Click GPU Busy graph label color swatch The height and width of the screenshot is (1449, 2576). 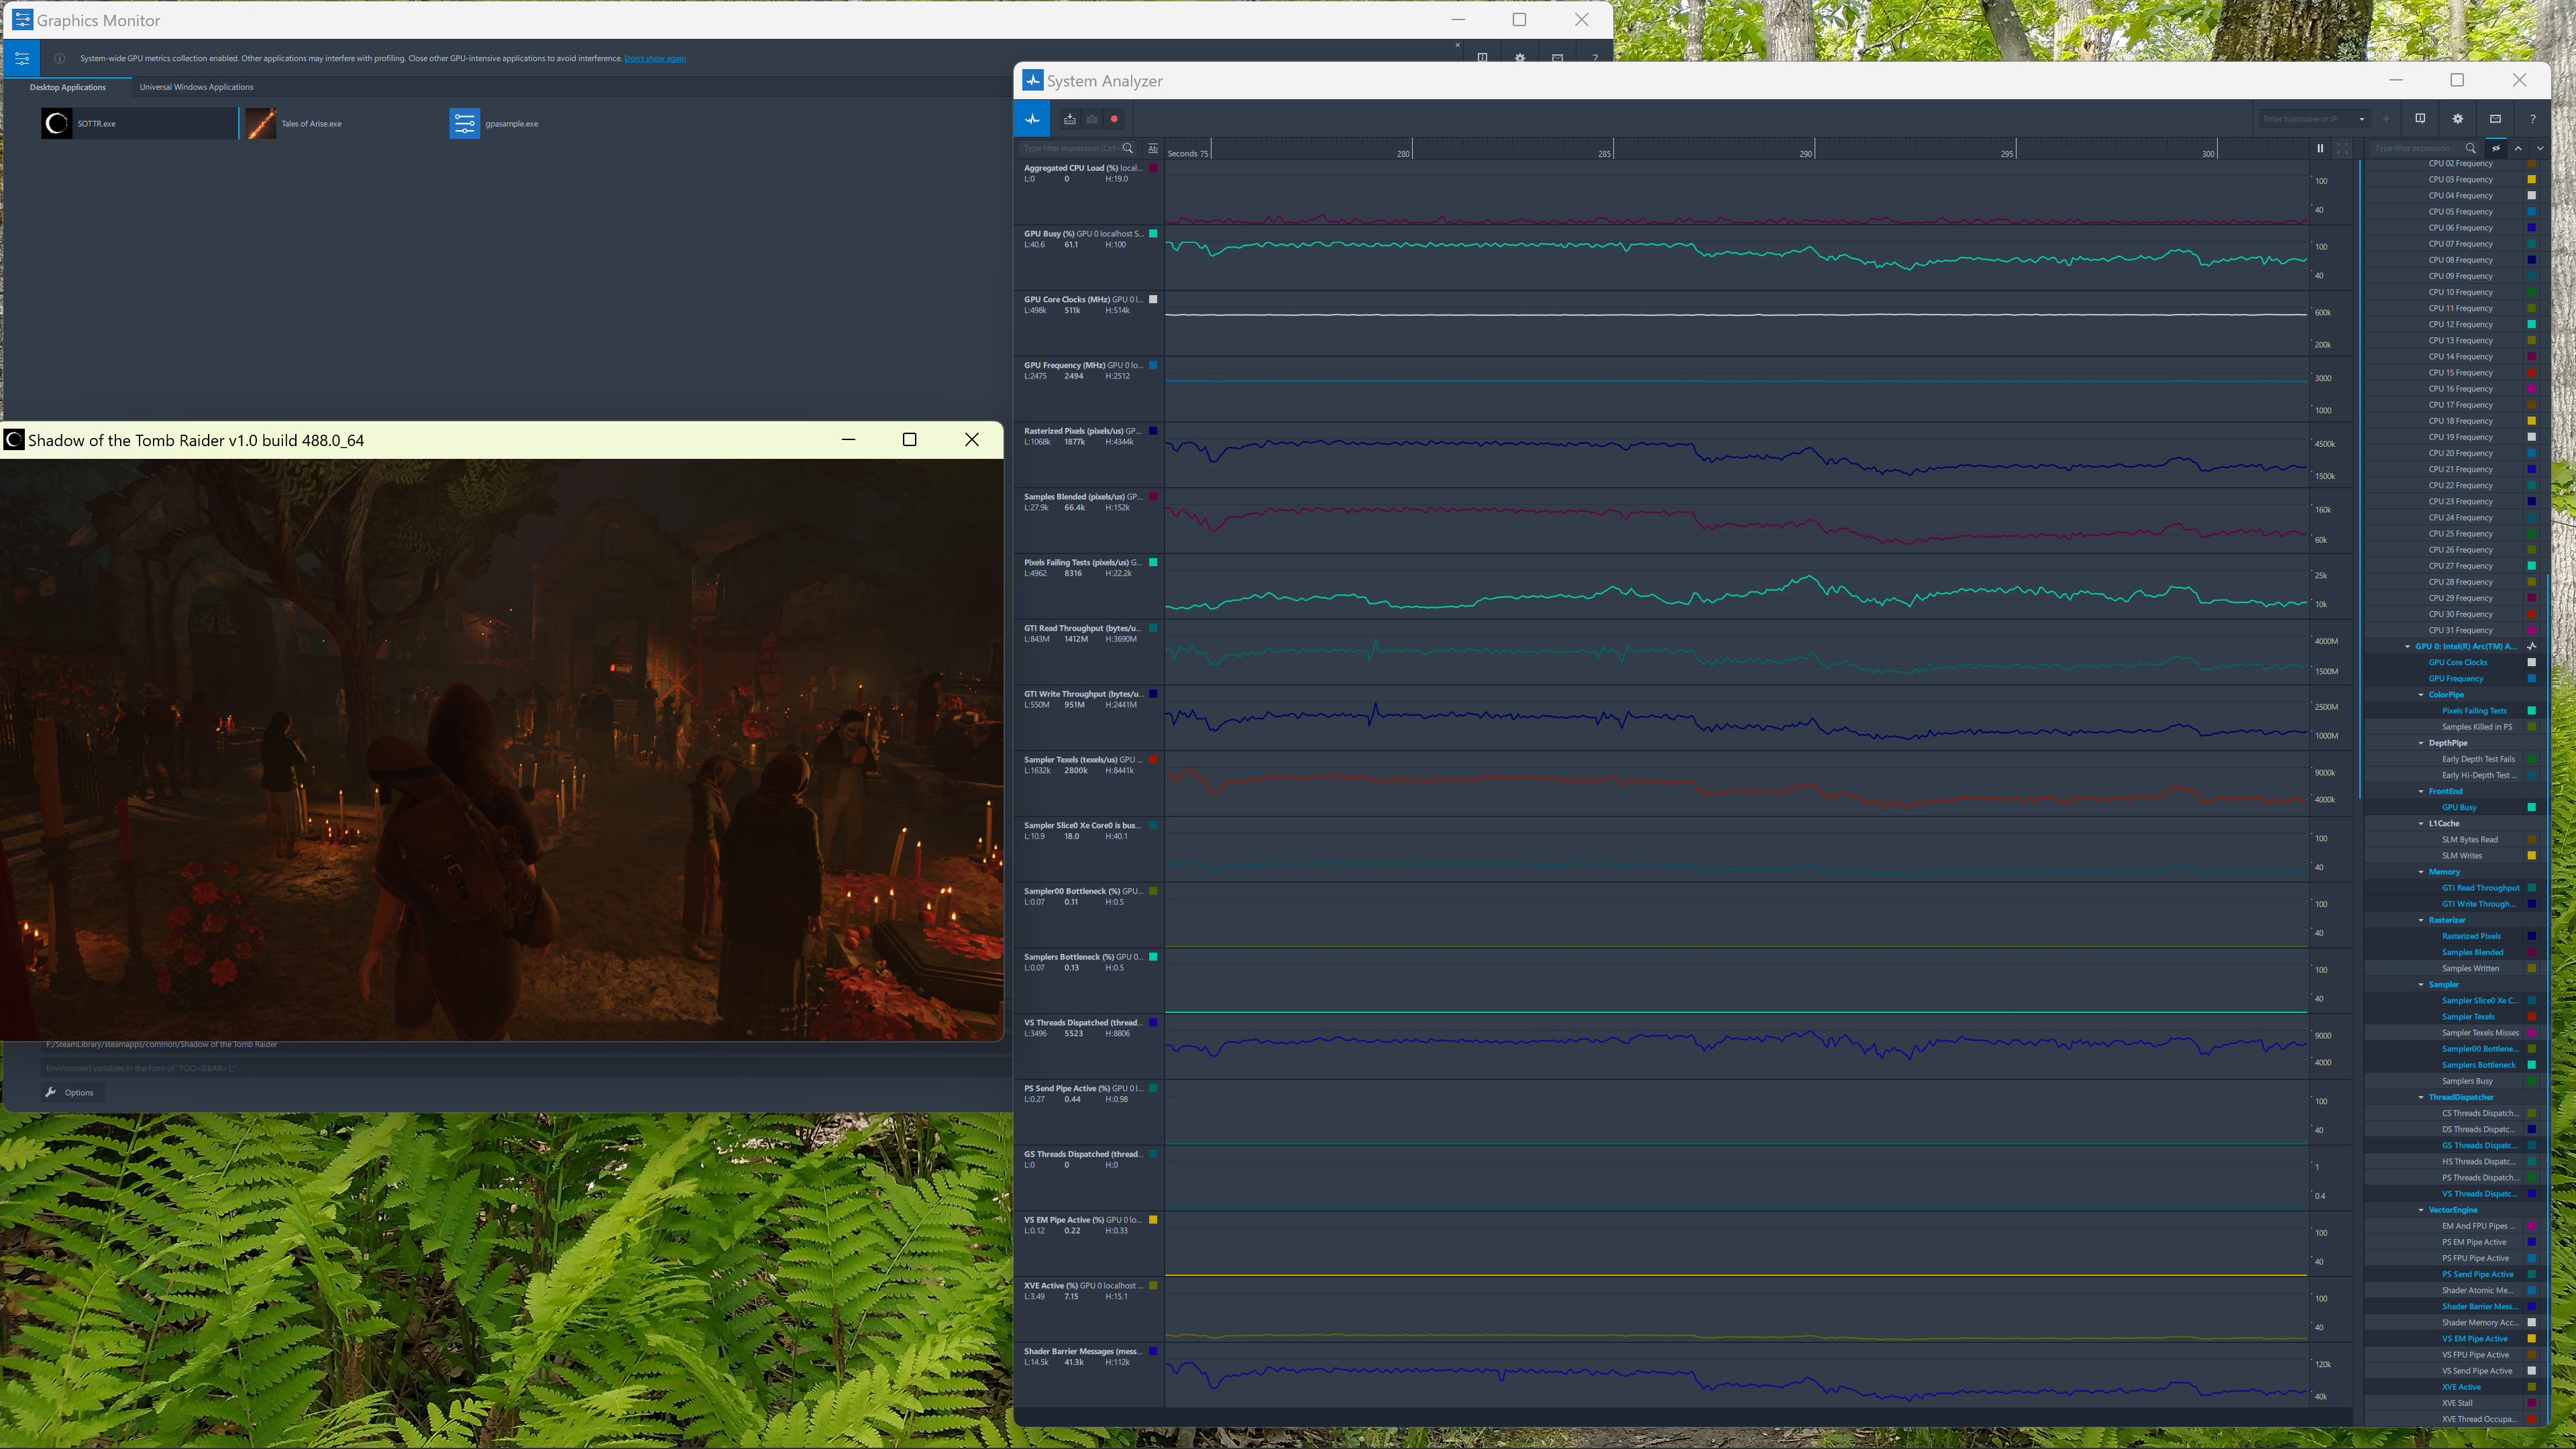1153,234
